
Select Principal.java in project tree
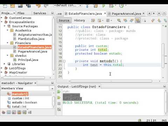click(28, 60)
